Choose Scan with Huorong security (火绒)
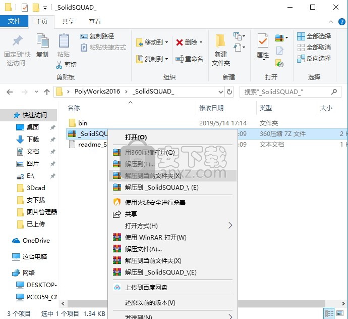The image size is (348, 319). (x=172, y=202)
